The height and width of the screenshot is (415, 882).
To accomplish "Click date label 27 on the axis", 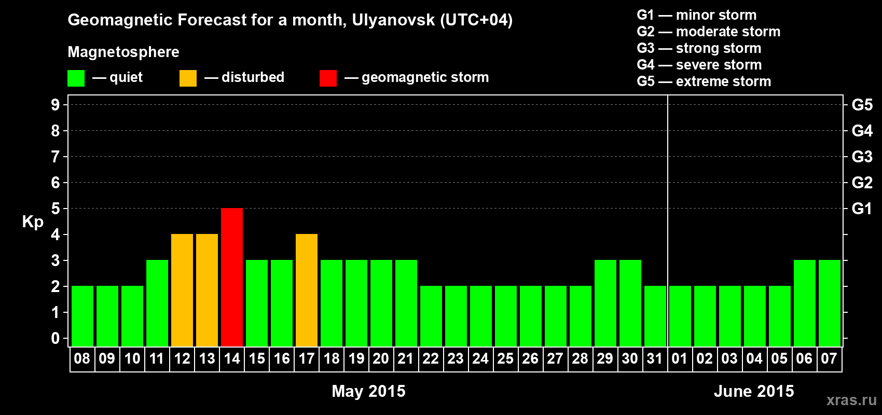I will (x=555, y=358).
